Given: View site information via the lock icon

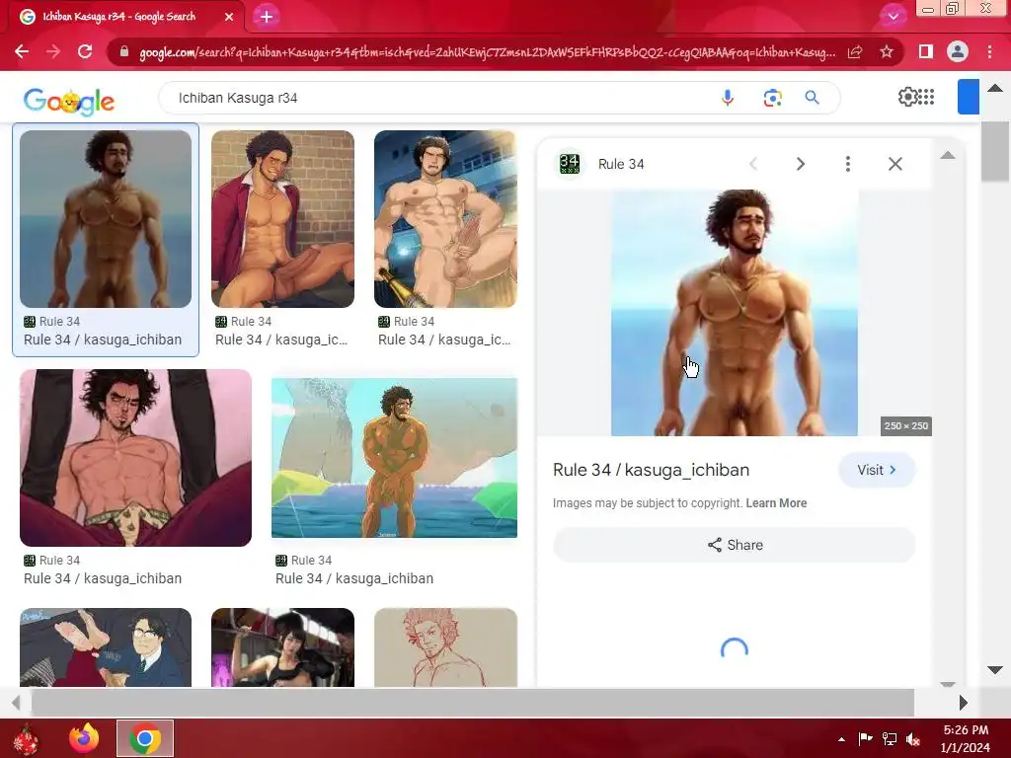Looking at the screenshot, I should (x=124, y=51).
